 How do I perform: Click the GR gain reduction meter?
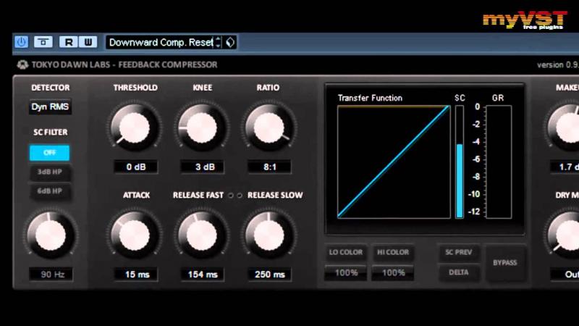click(x=499, y=162)
